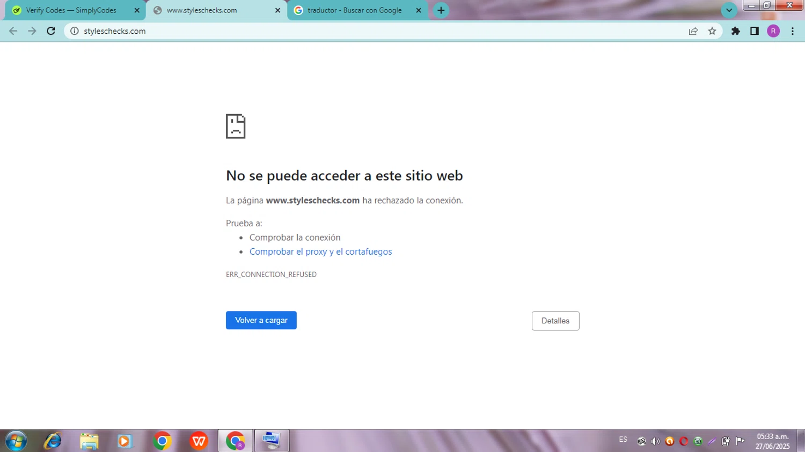The image size is (805, 452).
Task: Open the volume speaker tray icon
Action: (x=655, y=441)
